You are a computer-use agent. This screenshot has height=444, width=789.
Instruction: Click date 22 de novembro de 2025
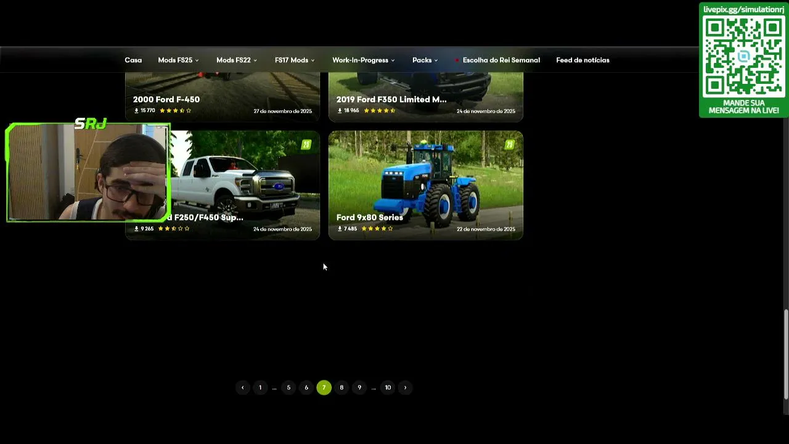pyautogui.click(x=486, y=229)
